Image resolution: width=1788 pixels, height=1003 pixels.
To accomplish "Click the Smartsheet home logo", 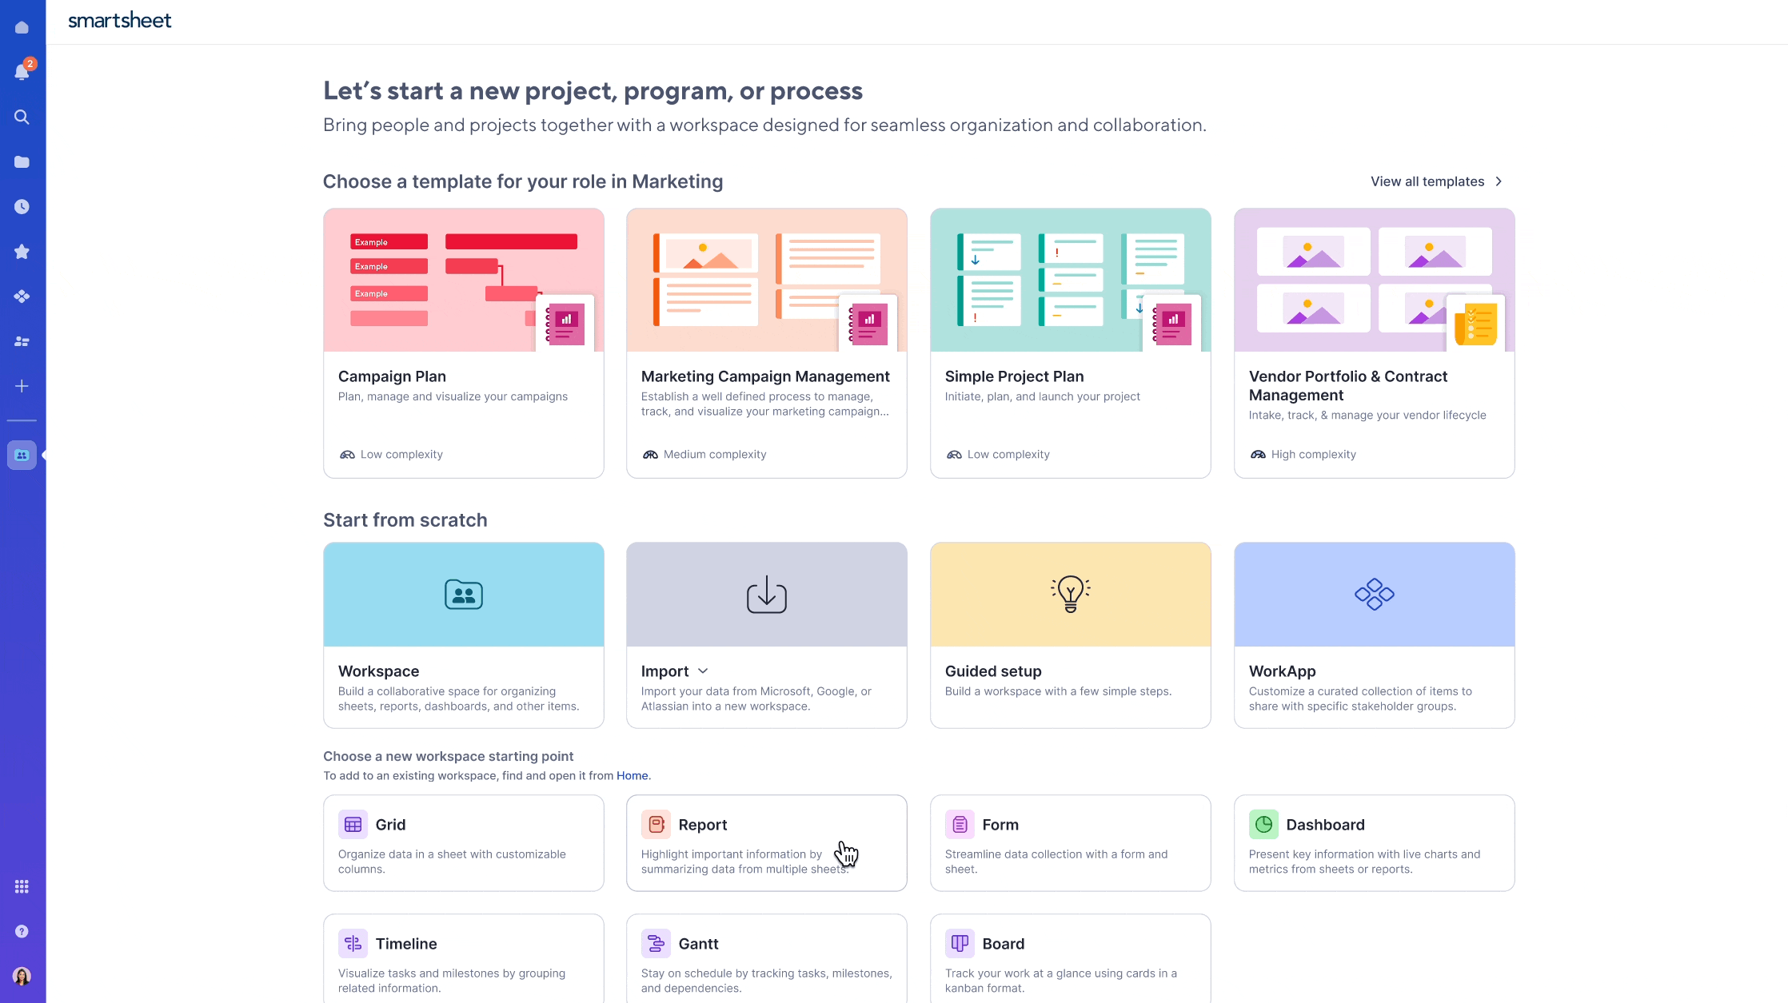I will (119, 21).
